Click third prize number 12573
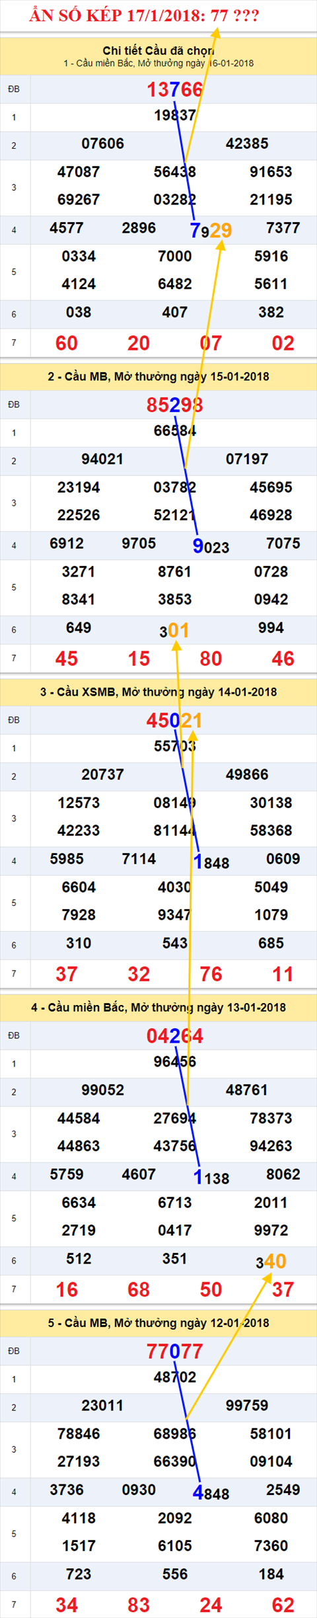 tap(79, 803)
